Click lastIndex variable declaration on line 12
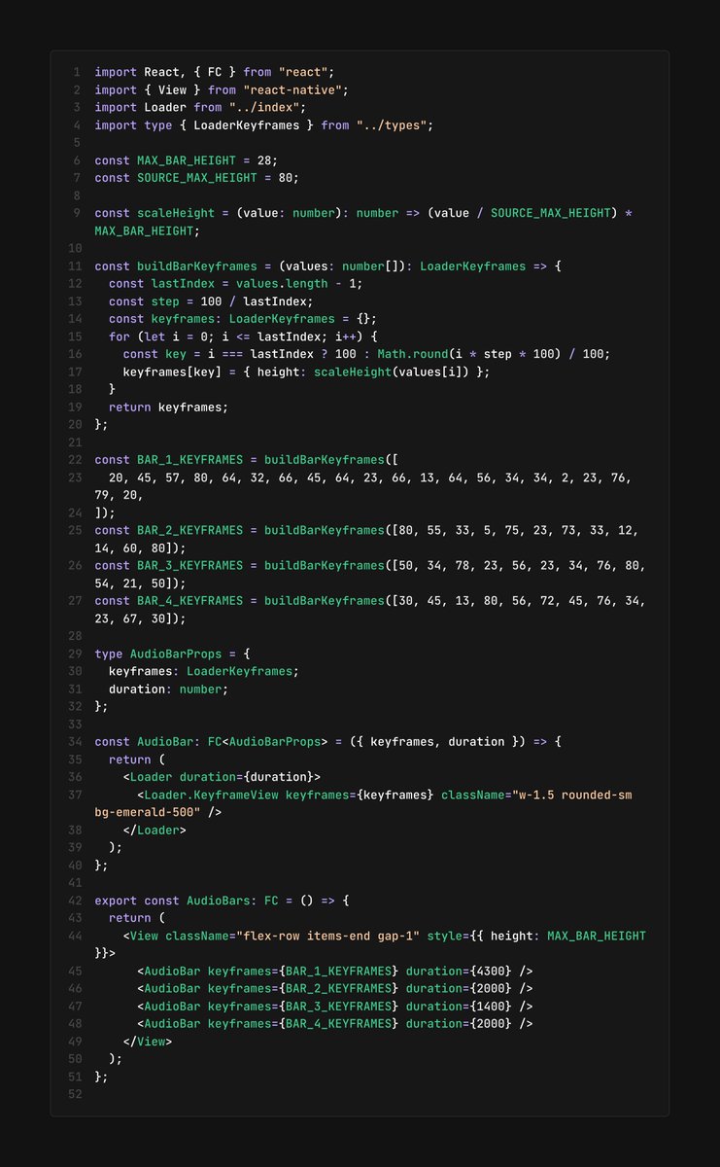The width and height of the screenshot is (720, 1167). pos(183,283)
